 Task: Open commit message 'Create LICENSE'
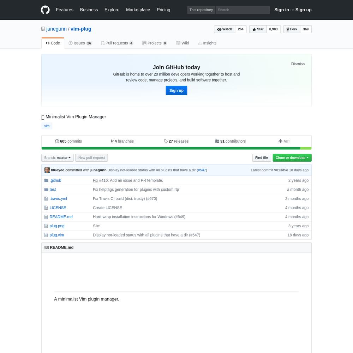(x=107, y=208)
